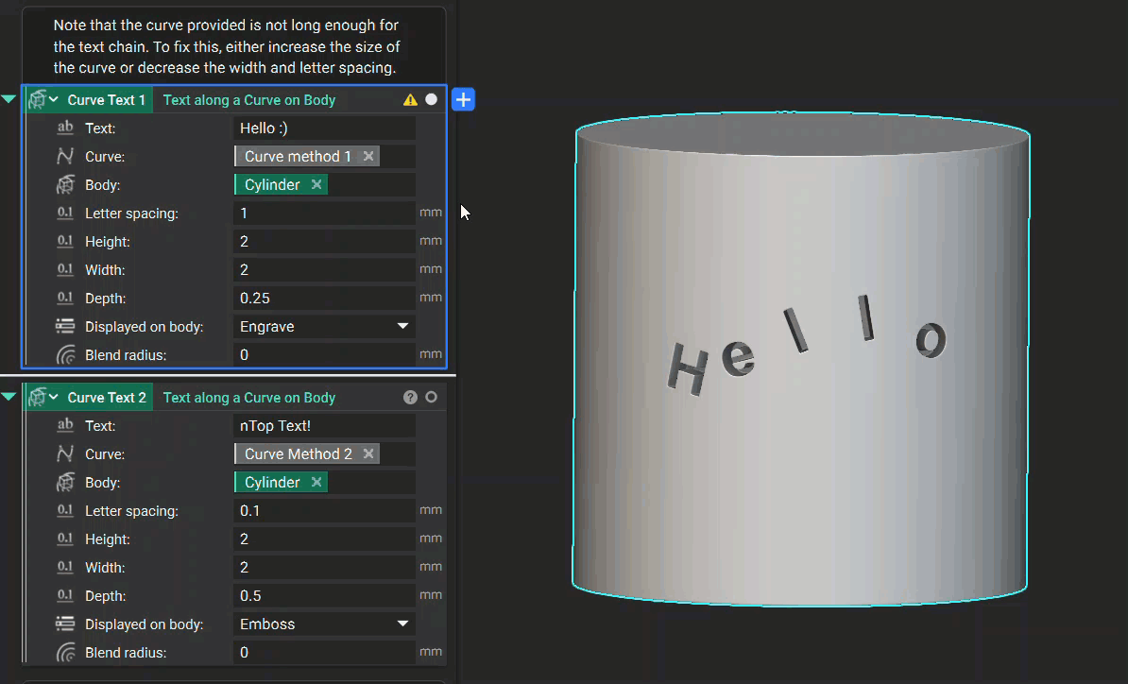Collapse the Curve Text 2 block with its chevron

pyautogui.click(x=9, y=397)
